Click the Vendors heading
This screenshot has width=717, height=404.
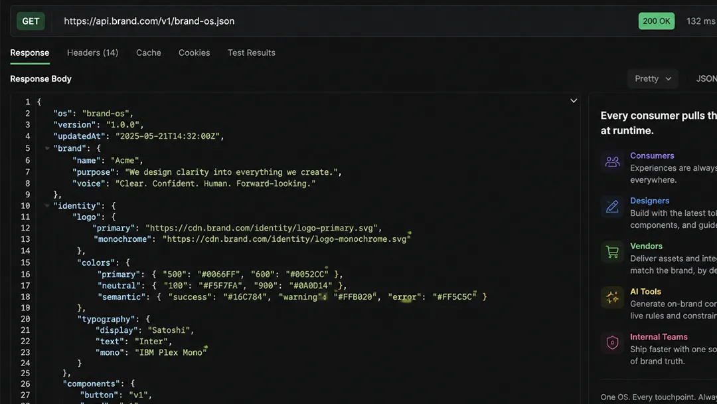click(646, 246)
